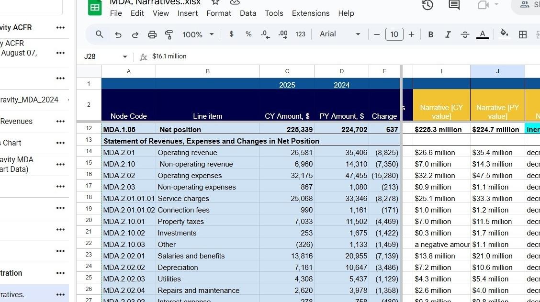The width and height of the screenshot is (540, 302).
Task: Format selection as currency
Action: click(231, 34)
